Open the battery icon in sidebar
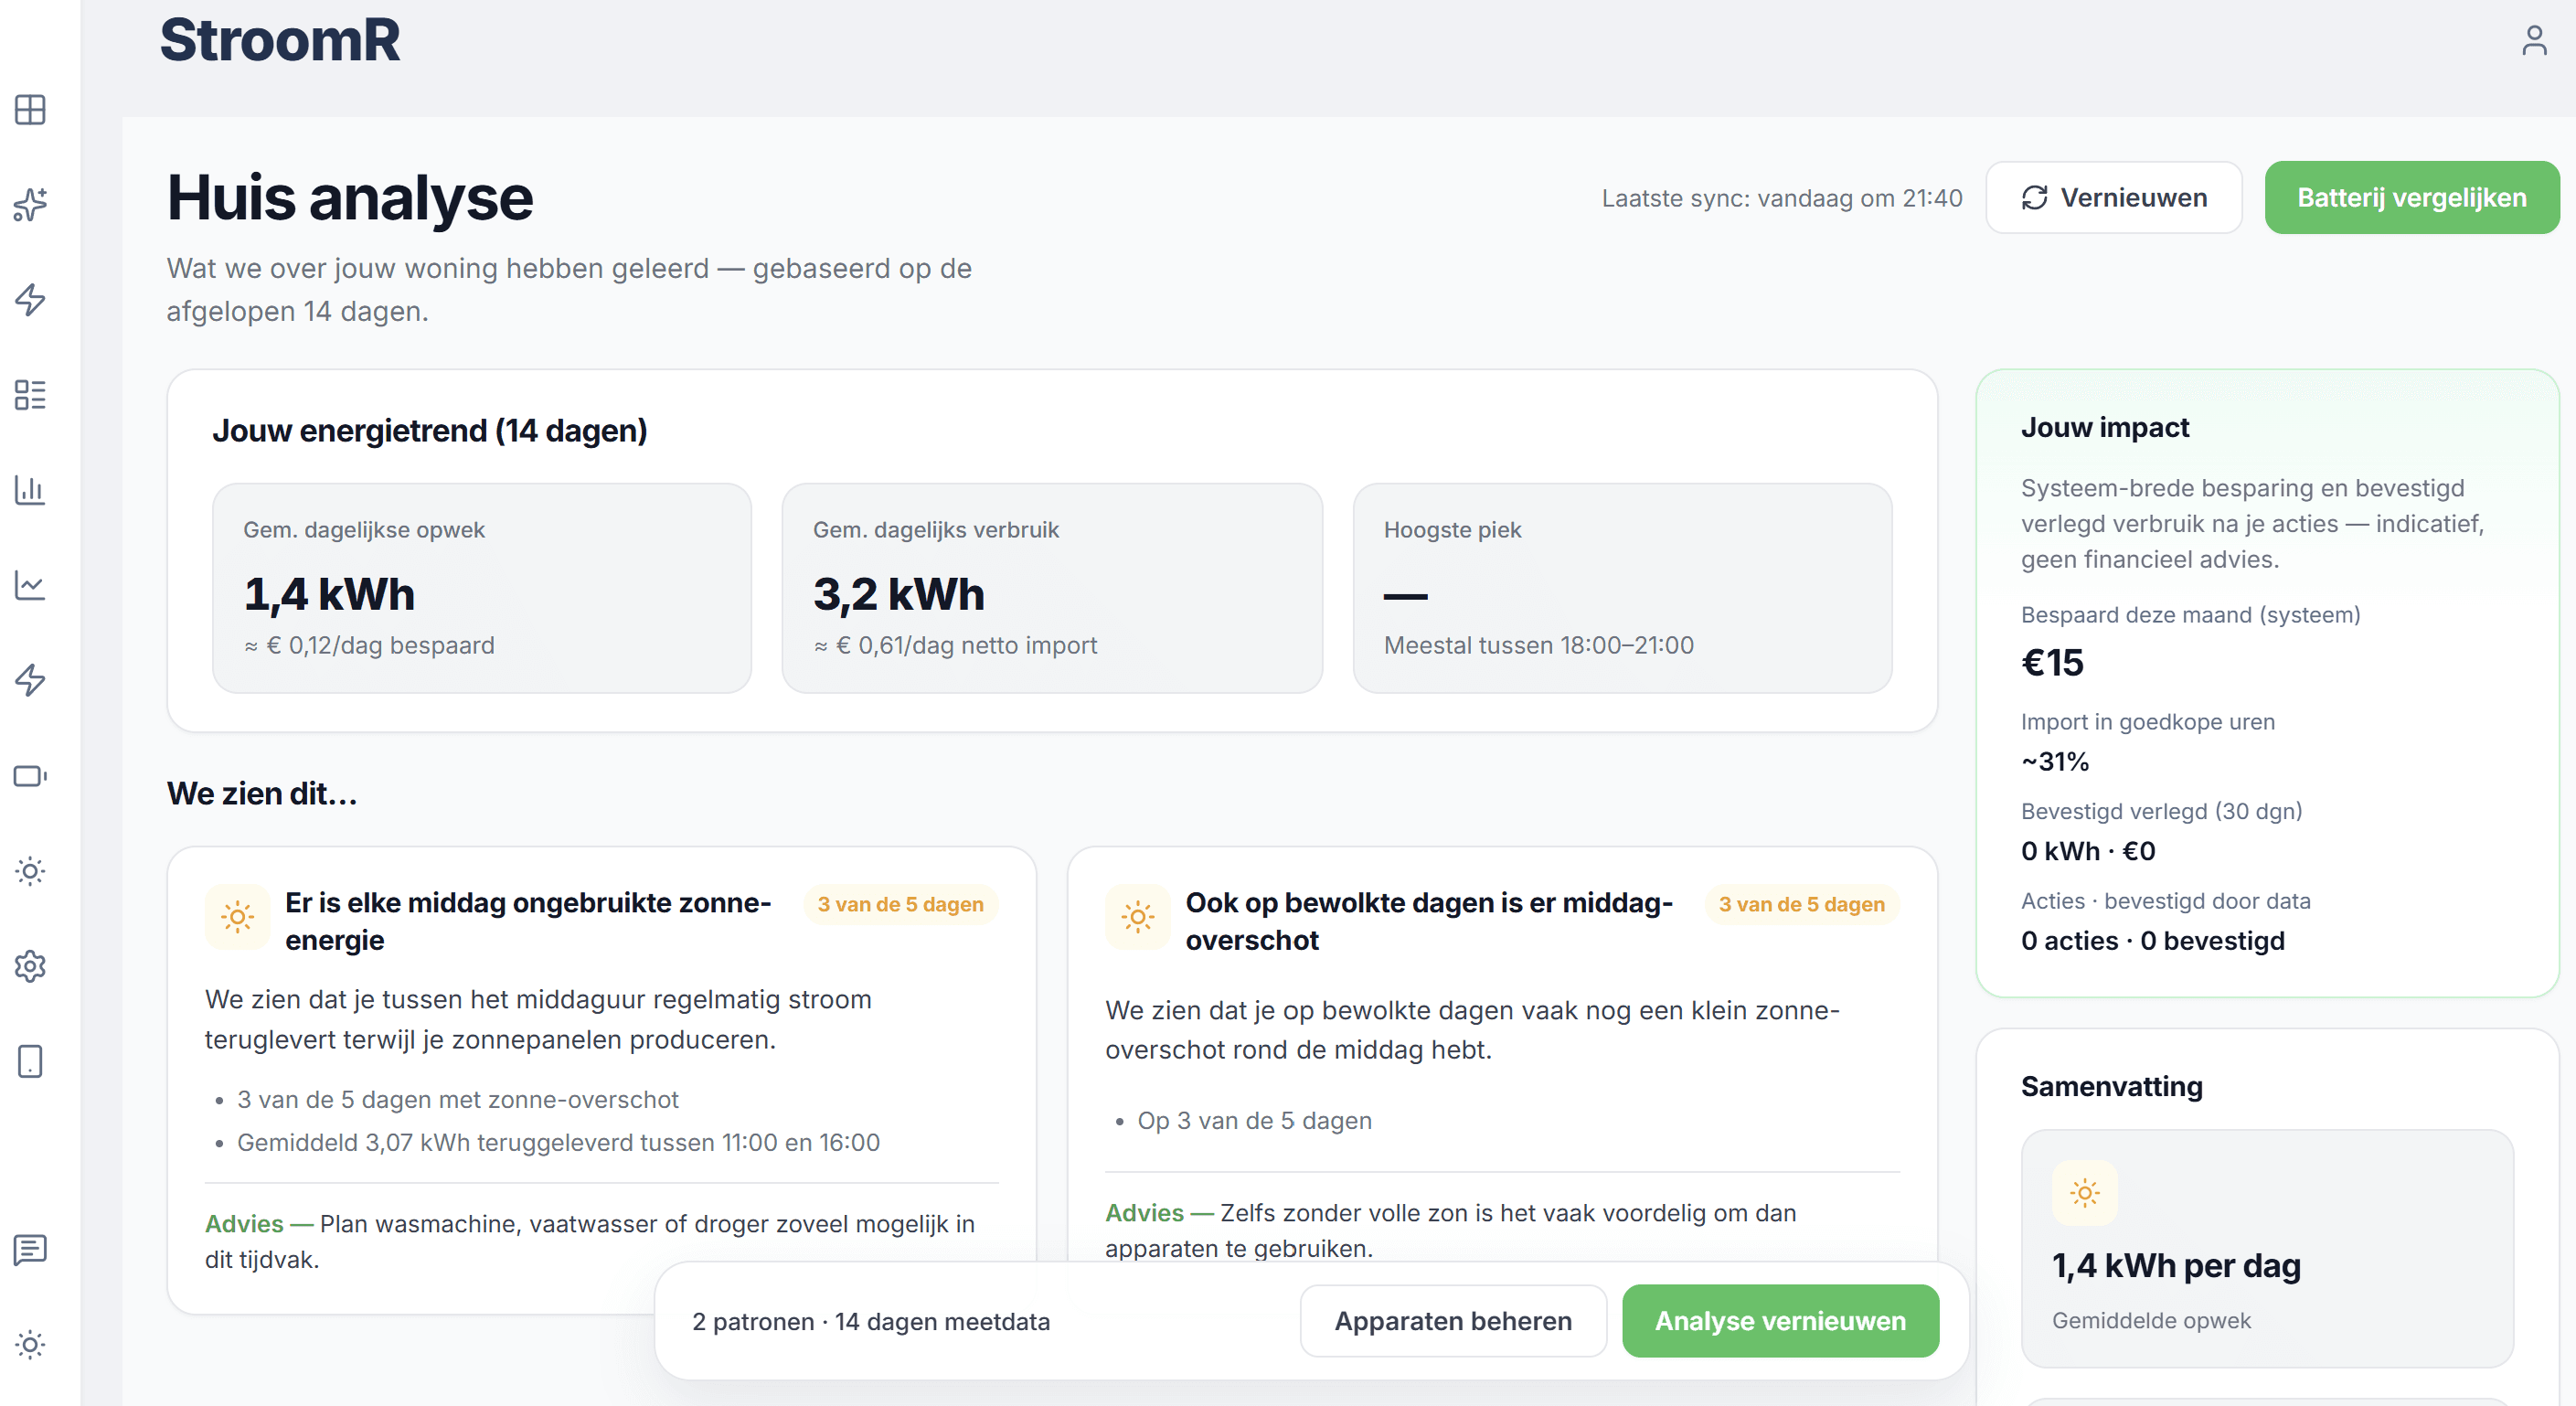Viewport: 2576px width, 1406px height. pos(30,776)
